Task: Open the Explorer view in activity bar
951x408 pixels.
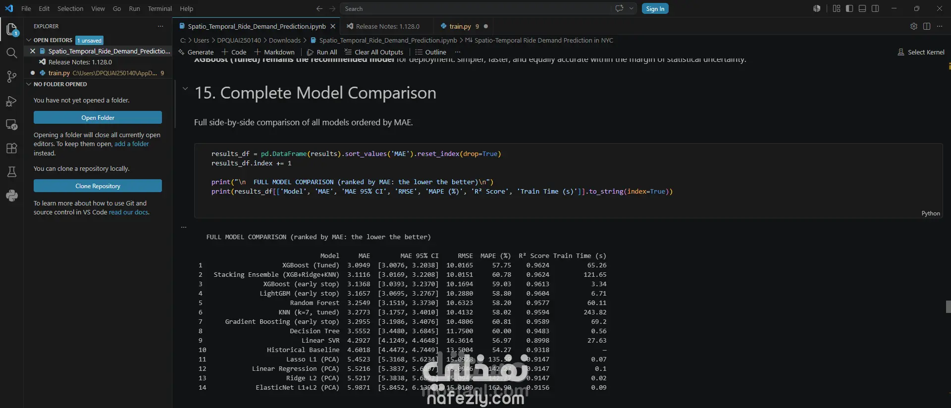Action: click(12, 30)
